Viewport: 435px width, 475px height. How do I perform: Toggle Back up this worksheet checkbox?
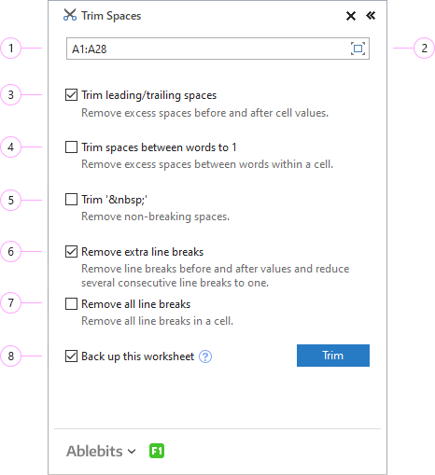(x=71, y=356)
